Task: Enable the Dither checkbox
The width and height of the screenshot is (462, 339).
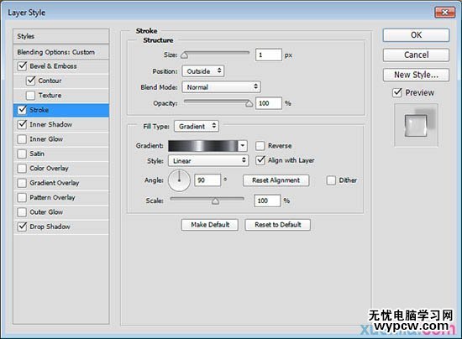Action: coord(331,180)
